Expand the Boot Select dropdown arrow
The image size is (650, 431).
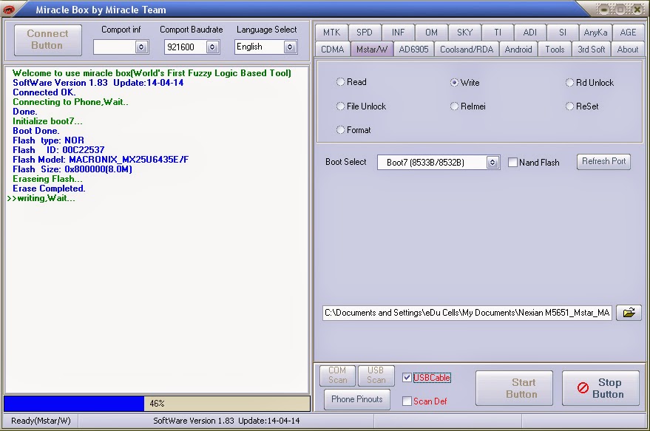pyautogui.click(x=492, y=163)
